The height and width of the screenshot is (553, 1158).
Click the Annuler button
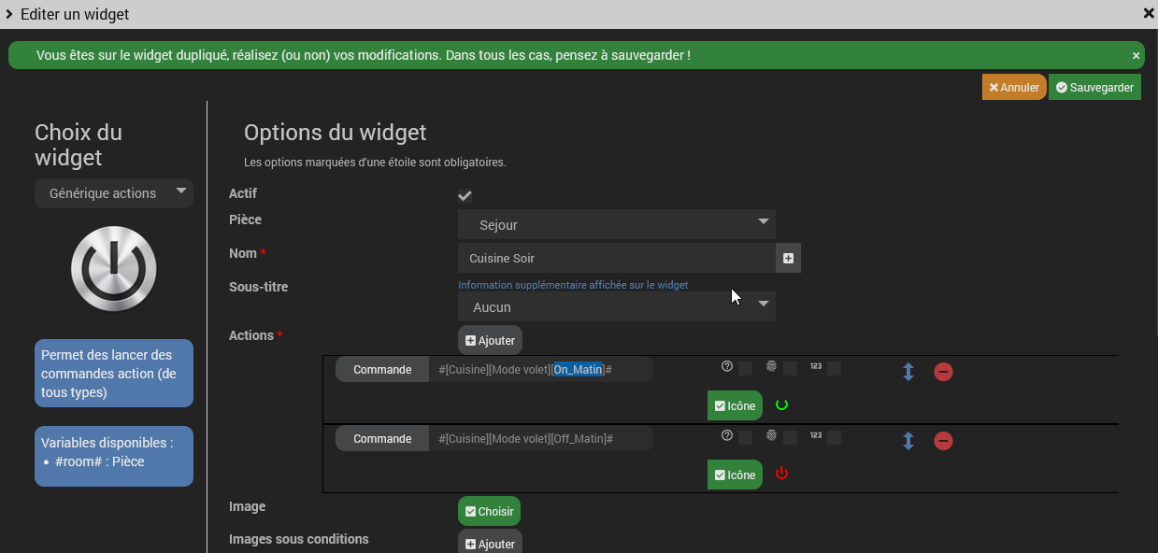point(1014,87)
